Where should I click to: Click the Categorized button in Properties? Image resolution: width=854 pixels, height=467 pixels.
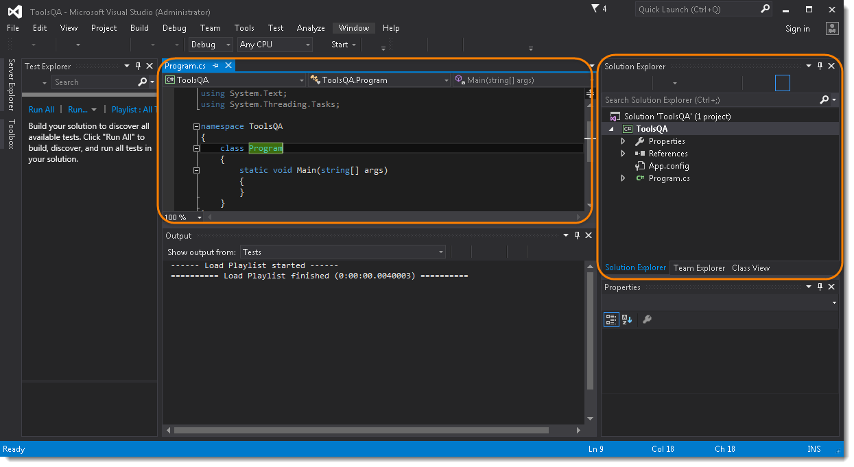click(611, 320)
